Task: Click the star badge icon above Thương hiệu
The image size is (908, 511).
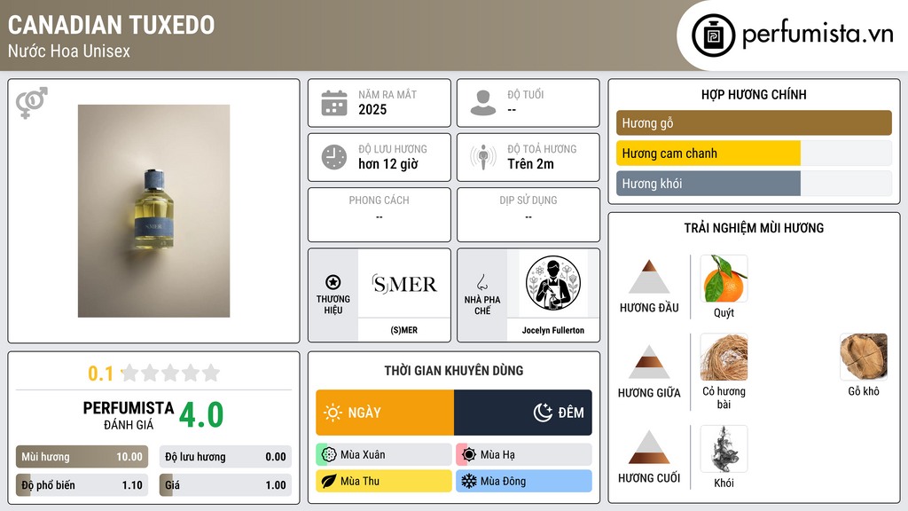Action: tap(333, 282)
